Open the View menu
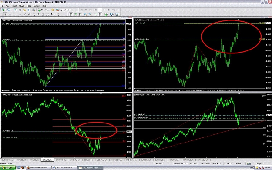The height and width of the screenshot is (170, 272). pyautogui.click(x=8, y=6)
